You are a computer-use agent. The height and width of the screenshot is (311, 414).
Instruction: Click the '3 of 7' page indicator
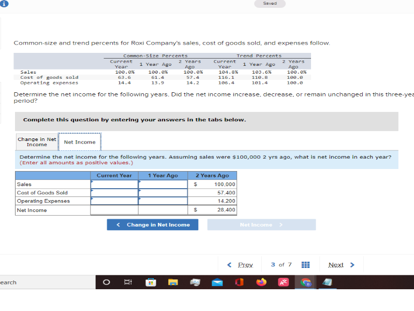pos(281,265)
